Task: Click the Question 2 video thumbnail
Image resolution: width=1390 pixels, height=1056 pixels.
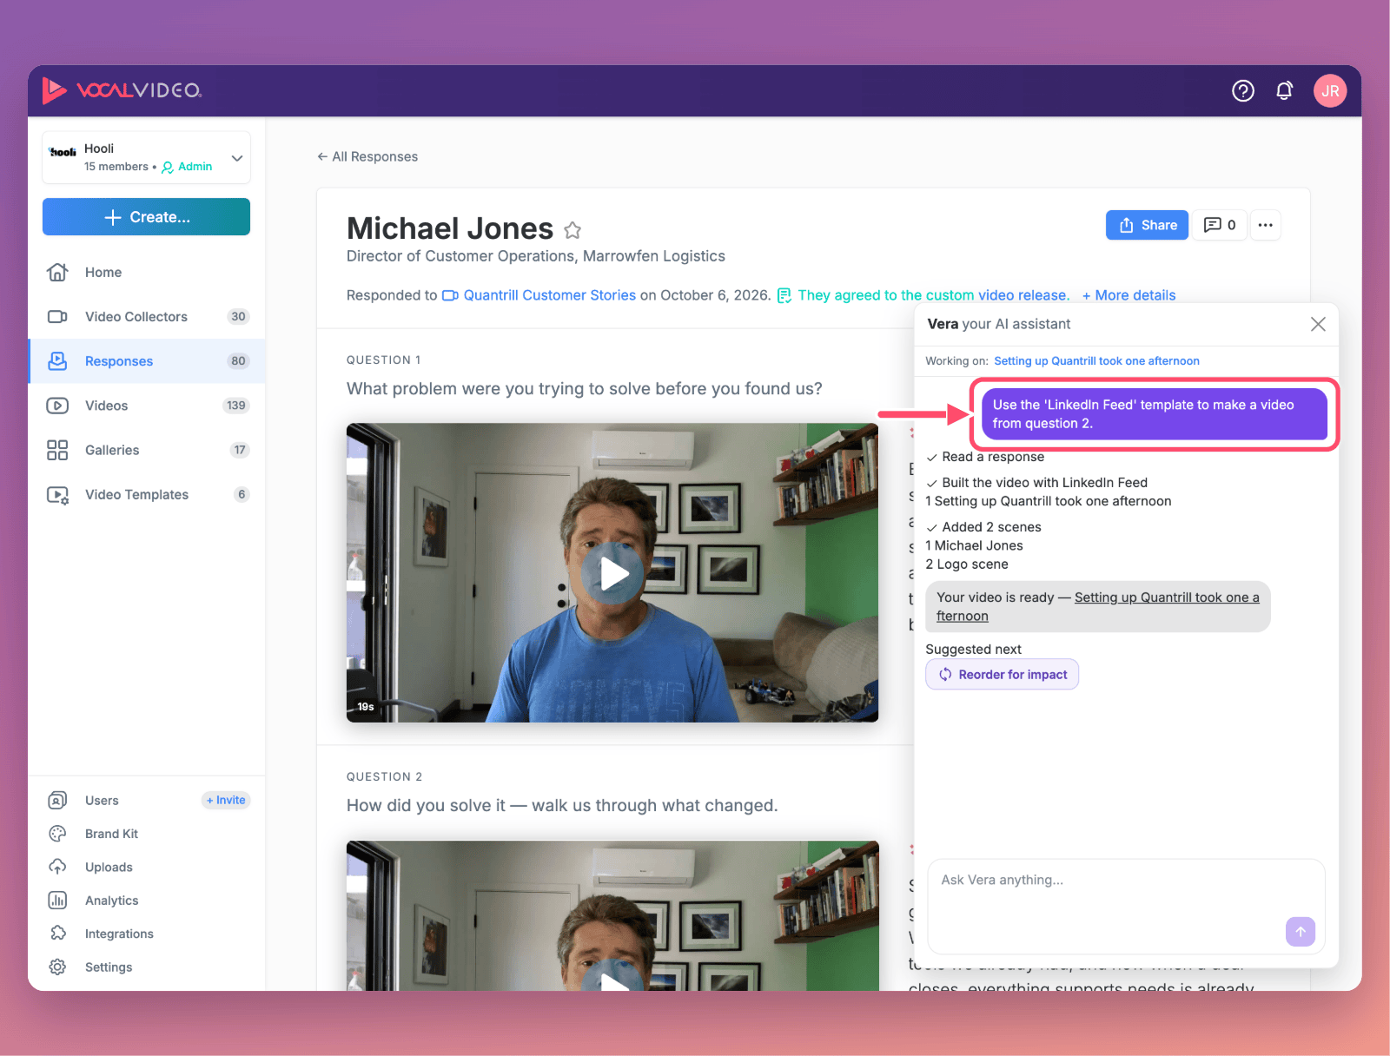Action: coord(612,915)
